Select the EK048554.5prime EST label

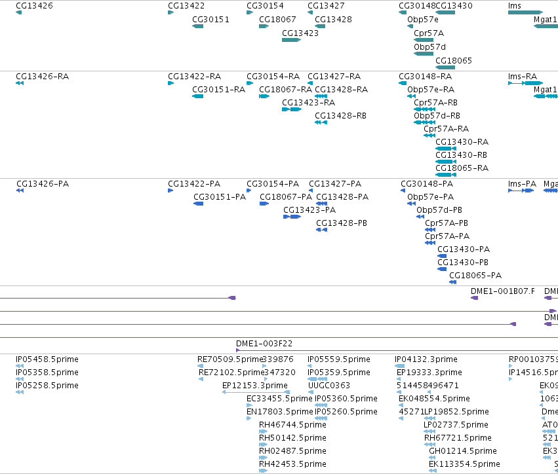point(434,399)
